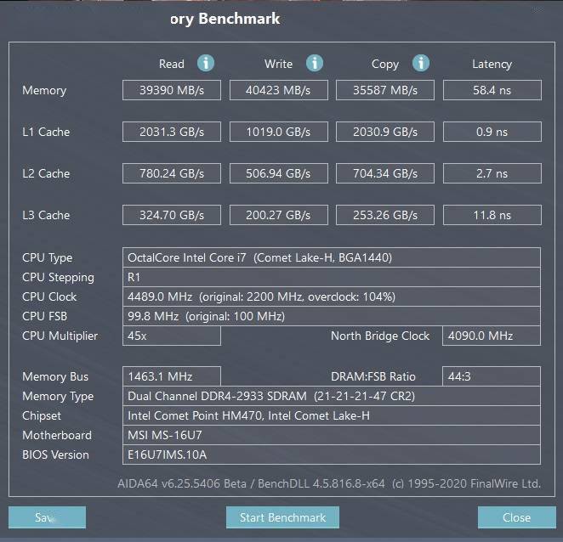The height and width of the screenshot is (542, 563).
Task: Click the CPU Clock value 4489.0 MHz
Action: [x=332, y=296]
